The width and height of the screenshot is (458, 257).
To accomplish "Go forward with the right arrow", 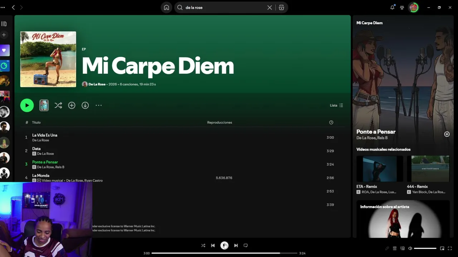I will click(x=21, y=7).
